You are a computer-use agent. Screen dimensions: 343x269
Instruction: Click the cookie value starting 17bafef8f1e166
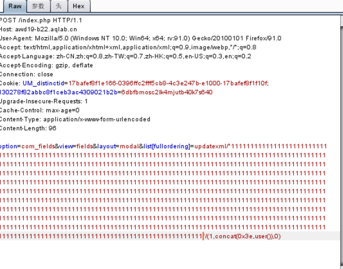coord(168,83)
